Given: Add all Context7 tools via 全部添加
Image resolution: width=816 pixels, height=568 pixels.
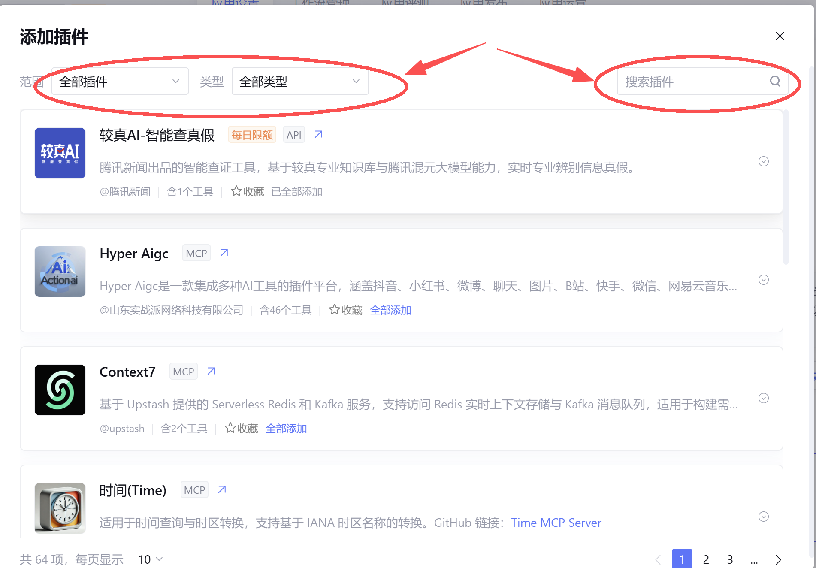Looking at the screenshot, I should (286, 428).
